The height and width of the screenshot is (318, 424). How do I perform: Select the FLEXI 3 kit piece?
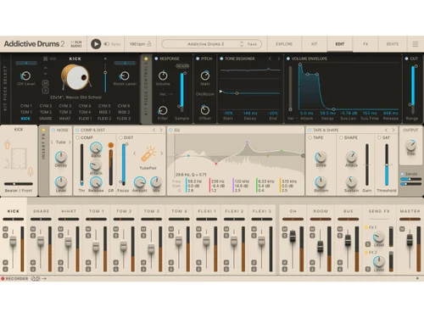coord(124,119)
